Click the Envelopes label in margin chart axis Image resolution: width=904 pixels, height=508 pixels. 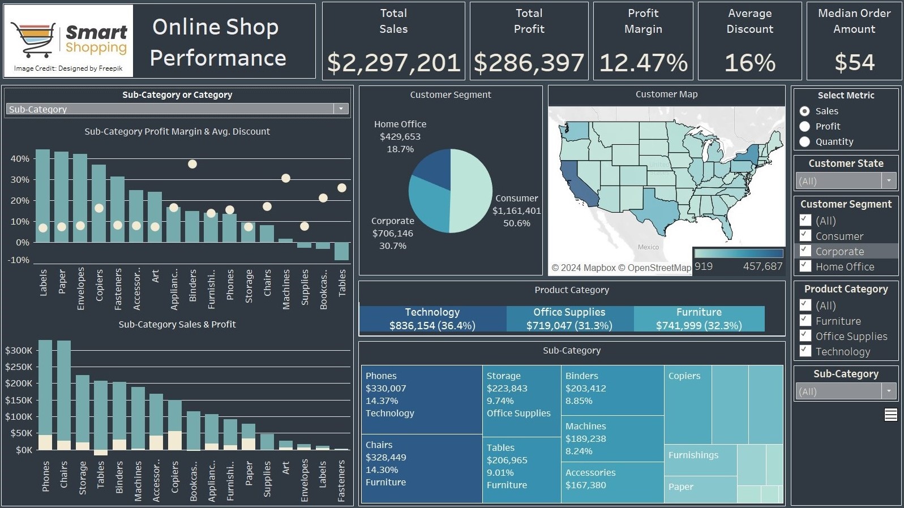(80, 289)
